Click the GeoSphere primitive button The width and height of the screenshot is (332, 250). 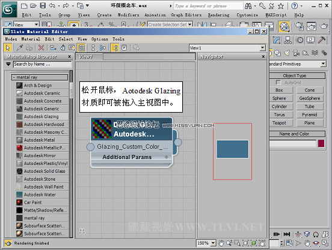click(x=310, y=98)
